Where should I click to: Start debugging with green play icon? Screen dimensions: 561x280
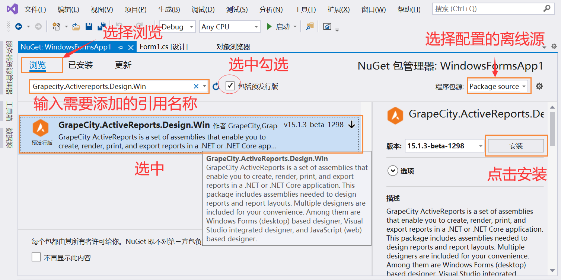pyautogui.click(x=270, y=27)
